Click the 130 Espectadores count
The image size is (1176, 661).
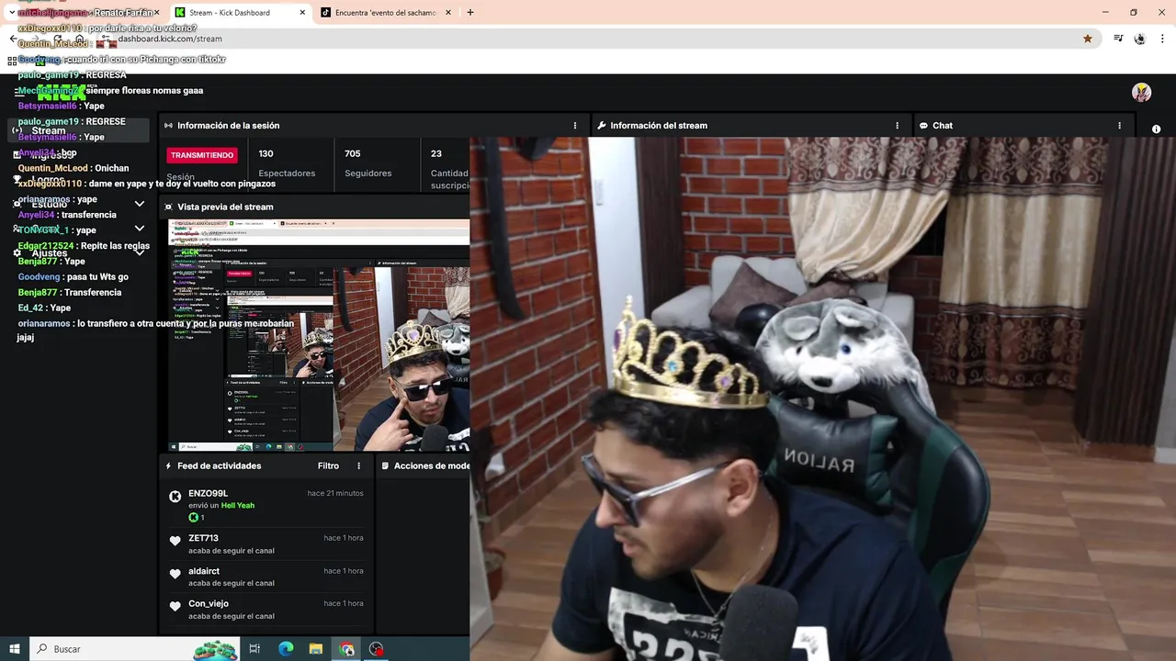point(287,163)
